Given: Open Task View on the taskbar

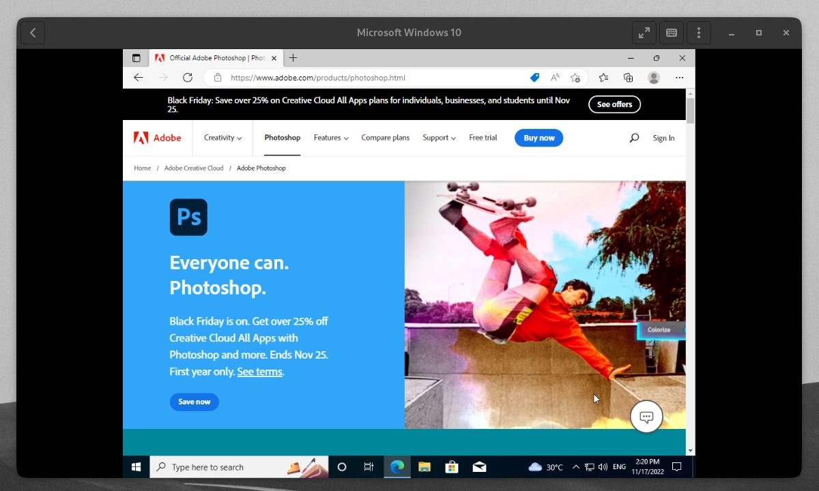Looking at the screenshot, I should coord(369,467).
